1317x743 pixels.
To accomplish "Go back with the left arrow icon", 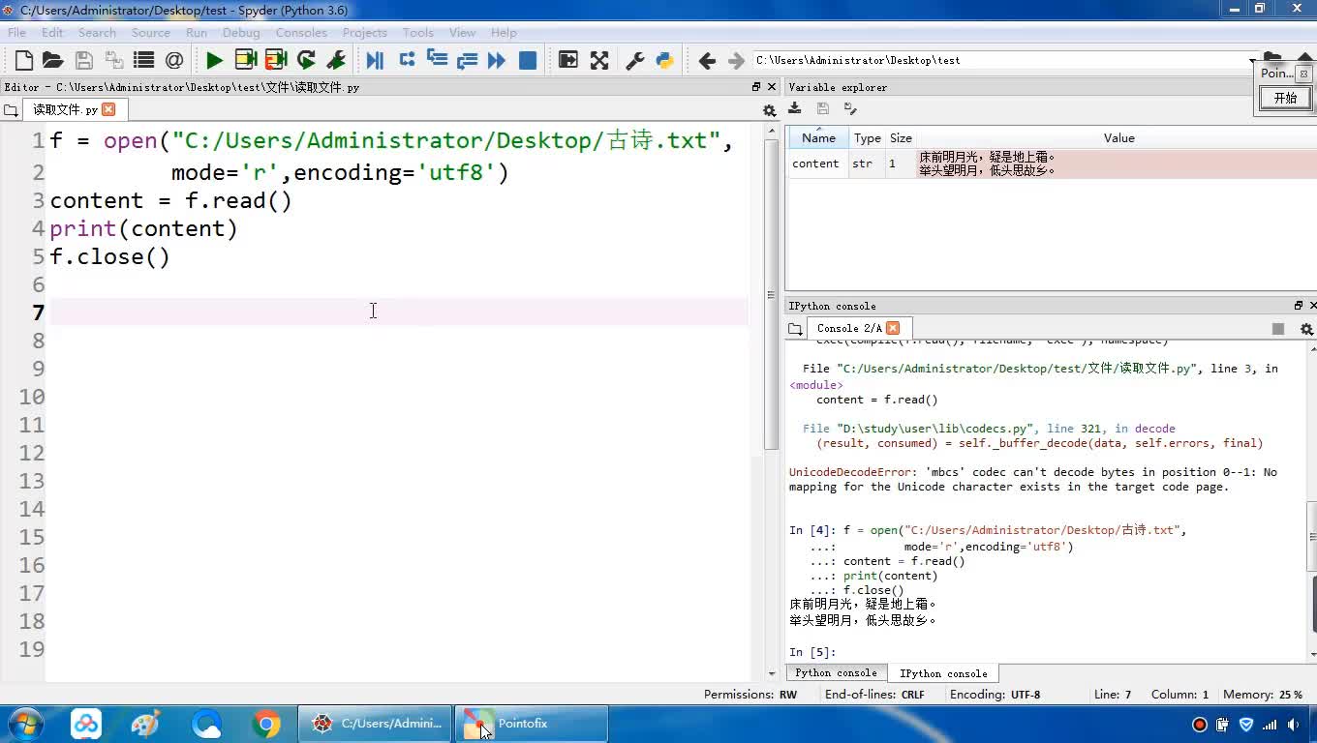I will [707, 61].
